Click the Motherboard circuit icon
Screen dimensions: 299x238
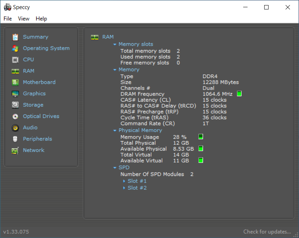point(15,82)
